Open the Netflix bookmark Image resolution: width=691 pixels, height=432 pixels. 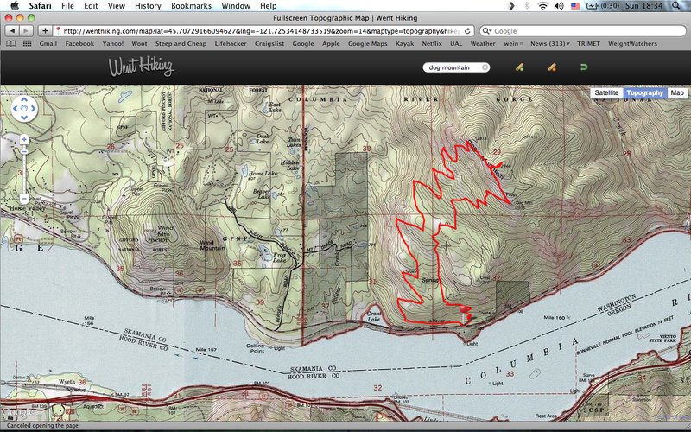432,44
